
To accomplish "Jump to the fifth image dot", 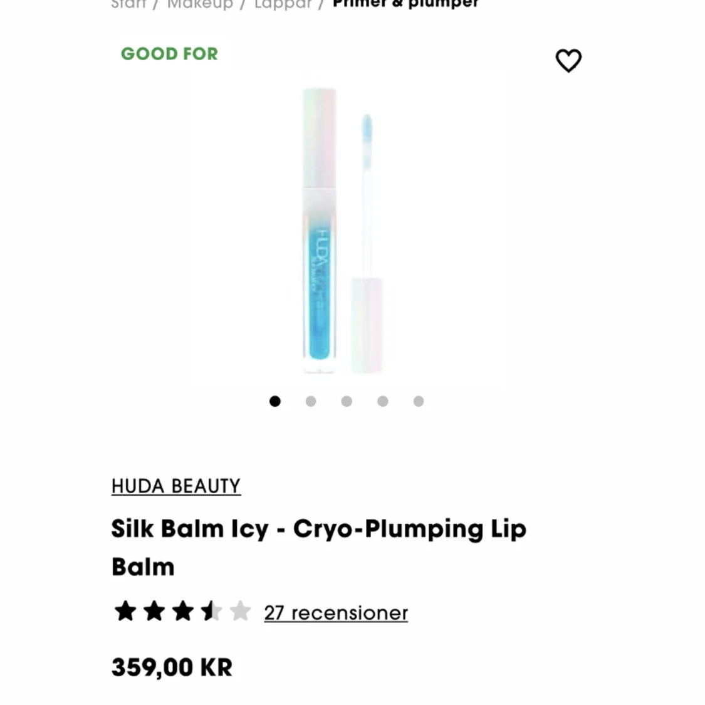I will tap(419, 401).
